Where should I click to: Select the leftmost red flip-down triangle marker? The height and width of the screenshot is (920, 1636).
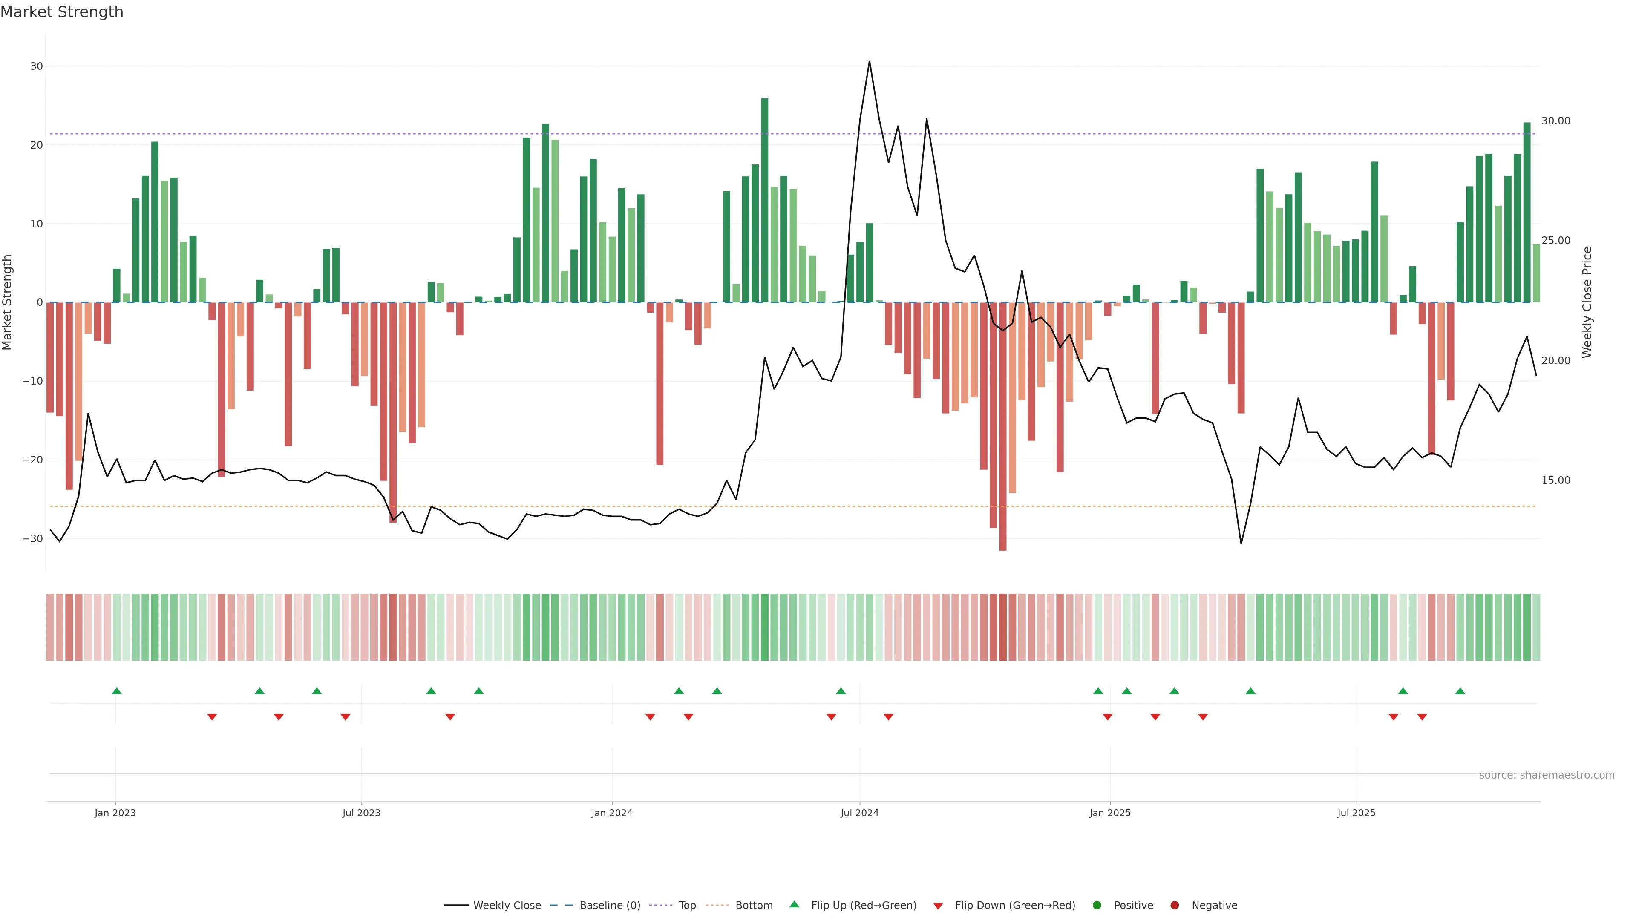tap(212, 717)
